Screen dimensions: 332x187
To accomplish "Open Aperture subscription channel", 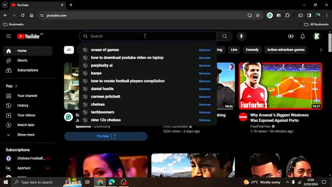I will coord(27,168).
